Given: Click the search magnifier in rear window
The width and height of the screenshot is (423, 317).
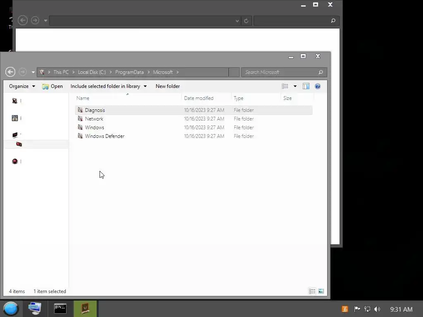Looking at the screenshot, I should point(333,21).
